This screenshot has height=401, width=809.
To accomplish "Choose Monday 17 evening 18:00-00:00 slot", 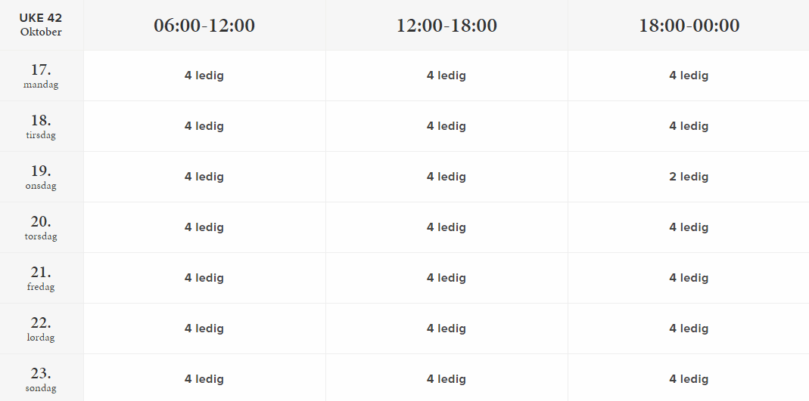I will [689, 76].
